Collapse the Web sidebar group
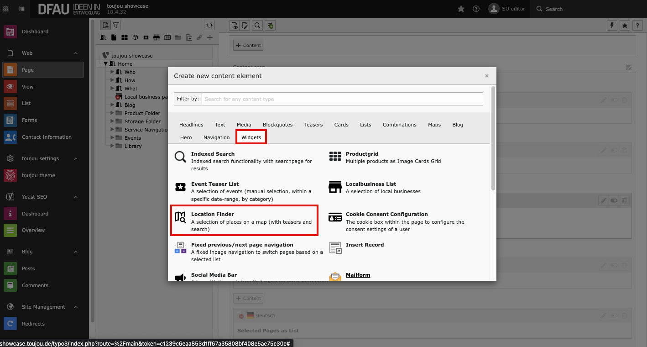 pos(76,53)
